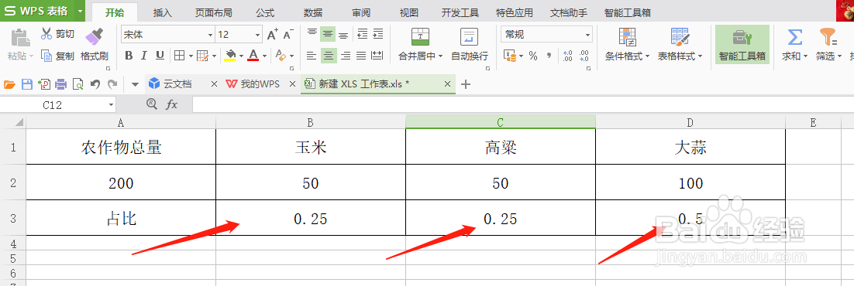The height and width of the screenshot is (286, 854).
Task: Apply distributed alignment icon
Action: [x=377, y=56]
